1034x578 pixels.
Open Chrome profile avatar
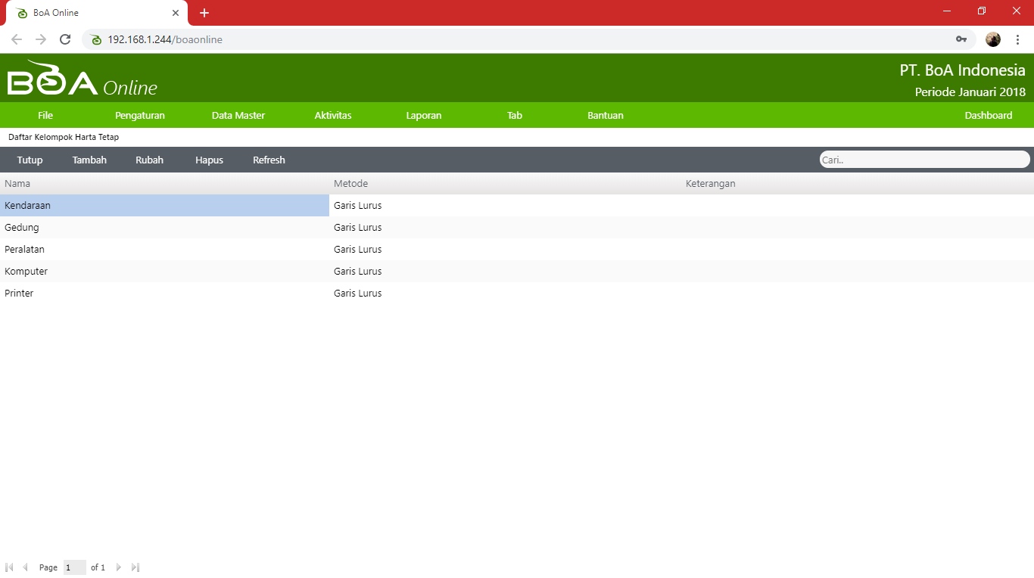[993, 39]
